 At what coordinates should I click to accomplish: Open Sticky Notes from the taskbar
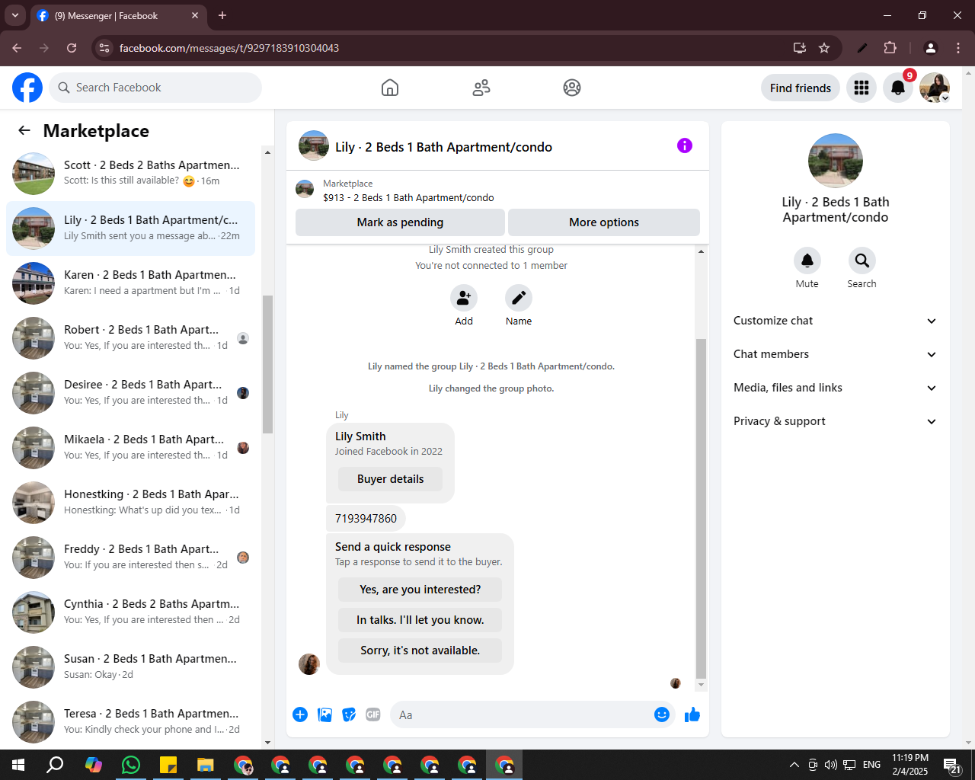click(x=168, y=765)
